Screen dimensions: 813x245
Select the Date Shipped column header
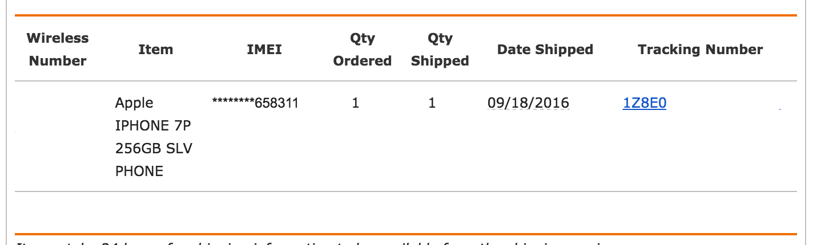(x=545, y=50)
